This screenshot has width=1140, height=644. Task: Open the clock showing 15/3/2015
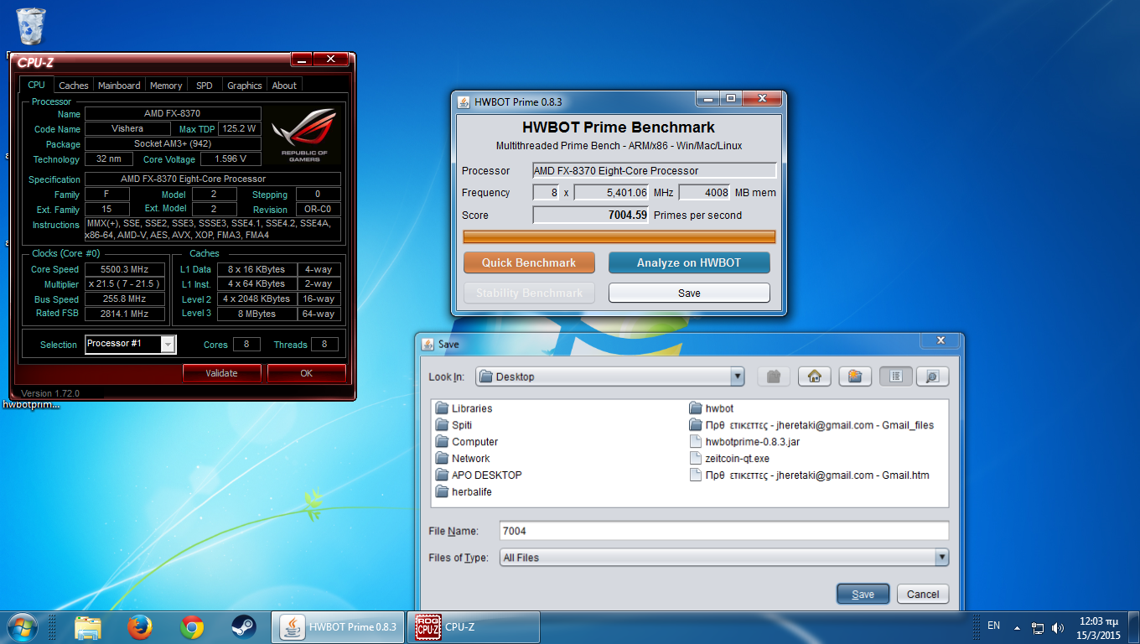point(1100,628)
